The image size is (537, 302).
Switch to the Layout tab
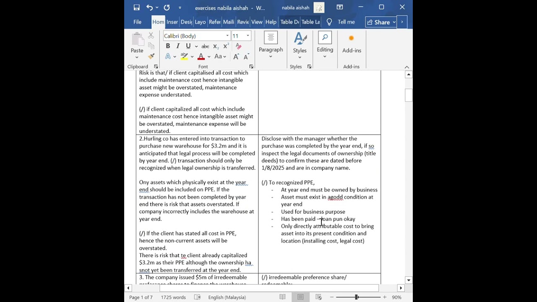[x=200, y=22]
